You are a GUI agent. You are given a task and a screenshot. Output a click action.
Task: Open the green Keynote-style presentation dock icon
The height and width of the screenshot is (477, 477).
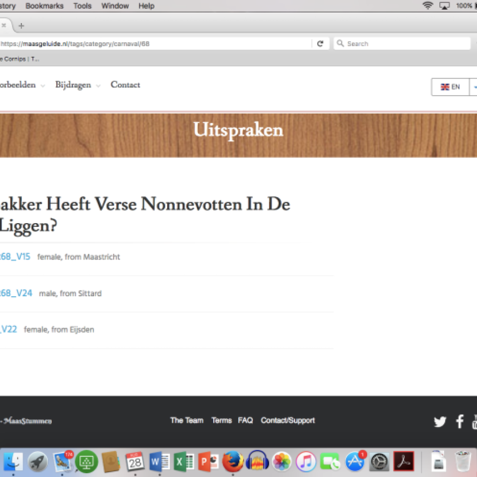tap(87, 462)
